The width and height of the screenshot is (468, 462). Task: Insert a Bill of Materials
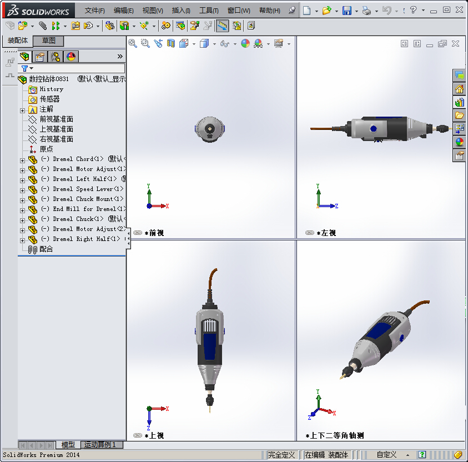[x=180, y=26]
